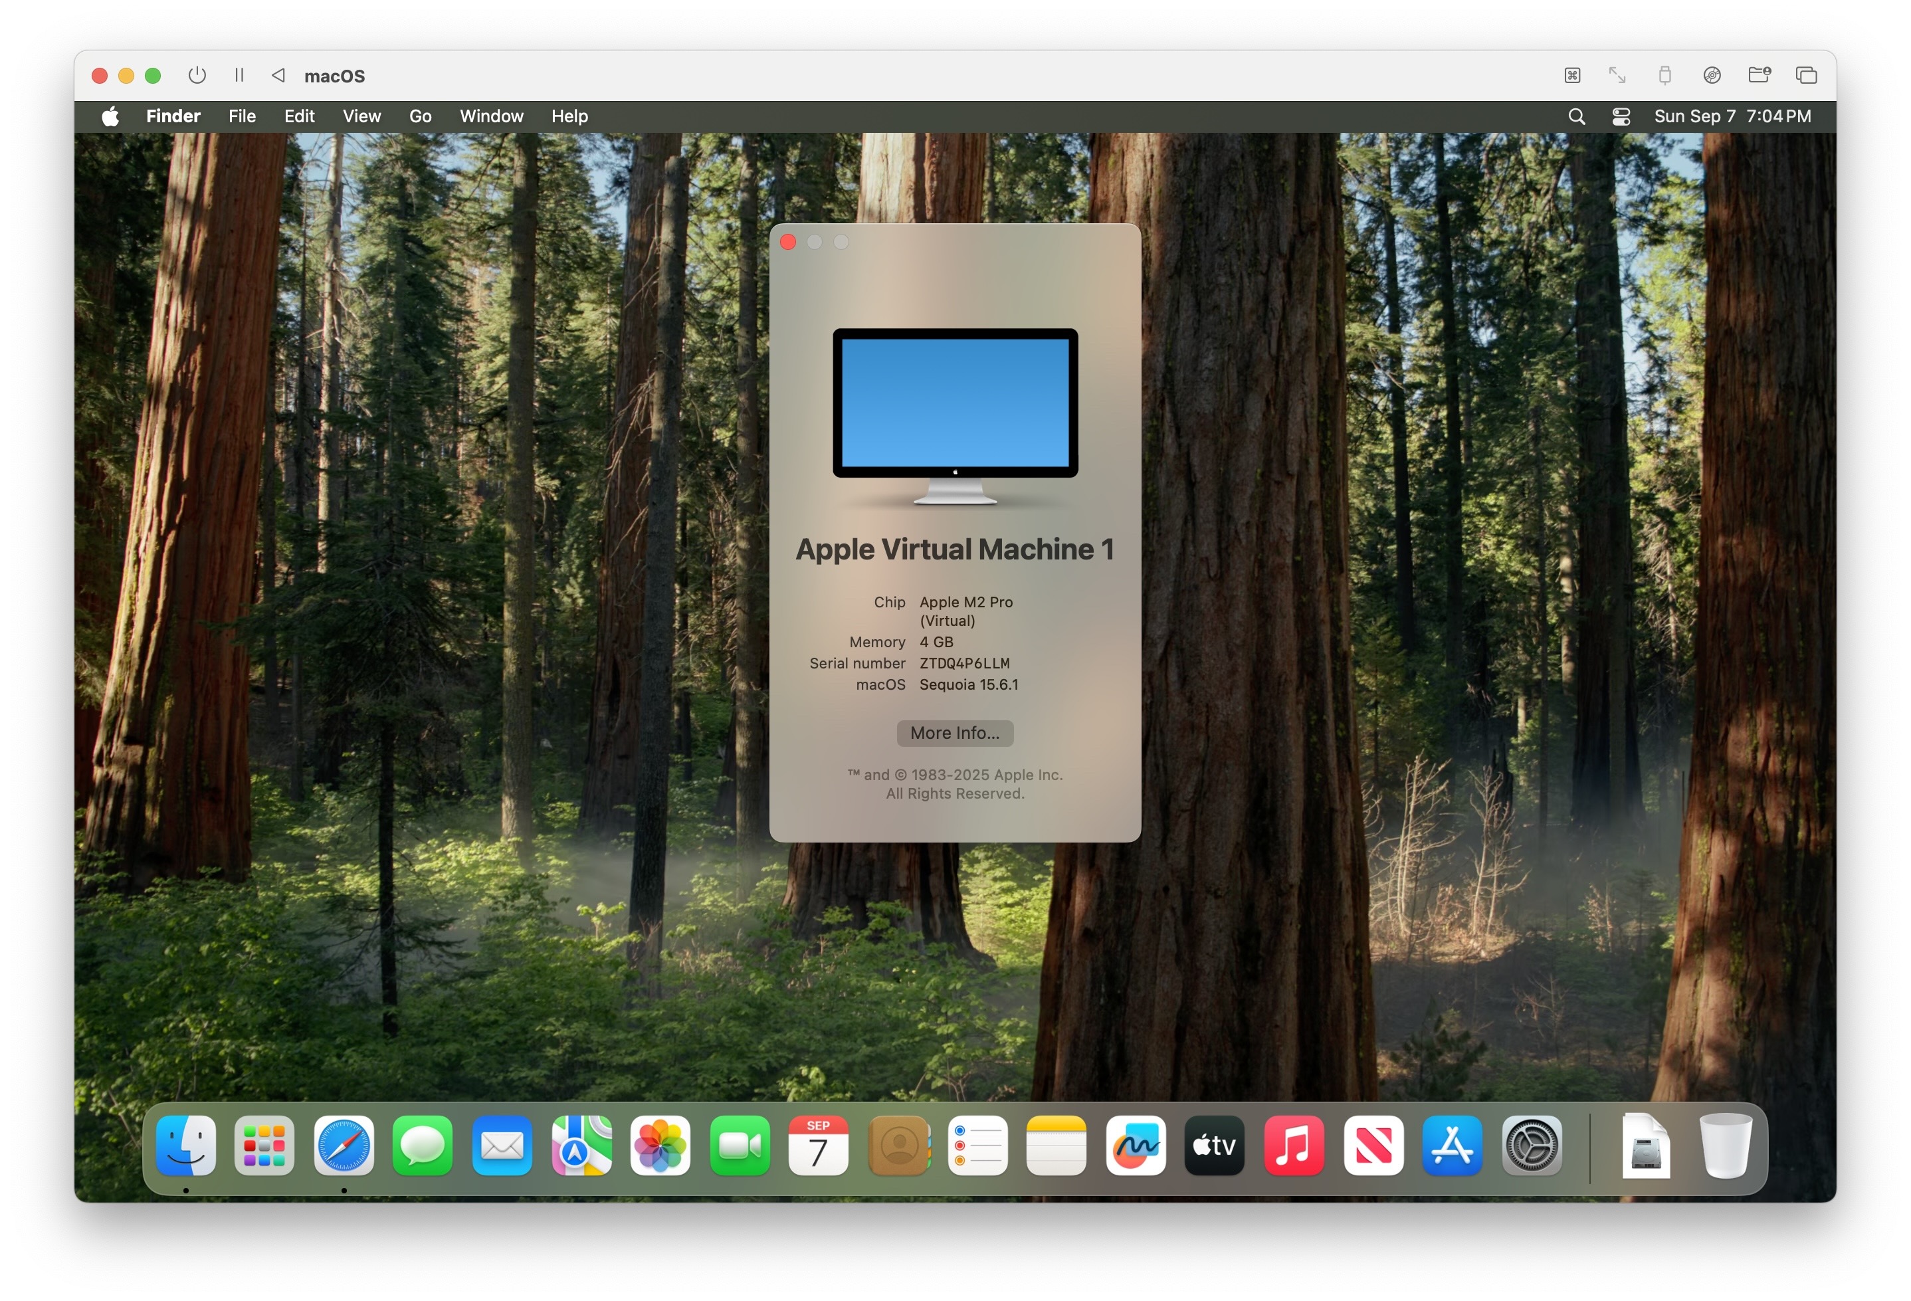Click the Apple Virtual Machine 1 title
The height and width of the screenshot is (1301, 1911).
[x=955, y=550]
